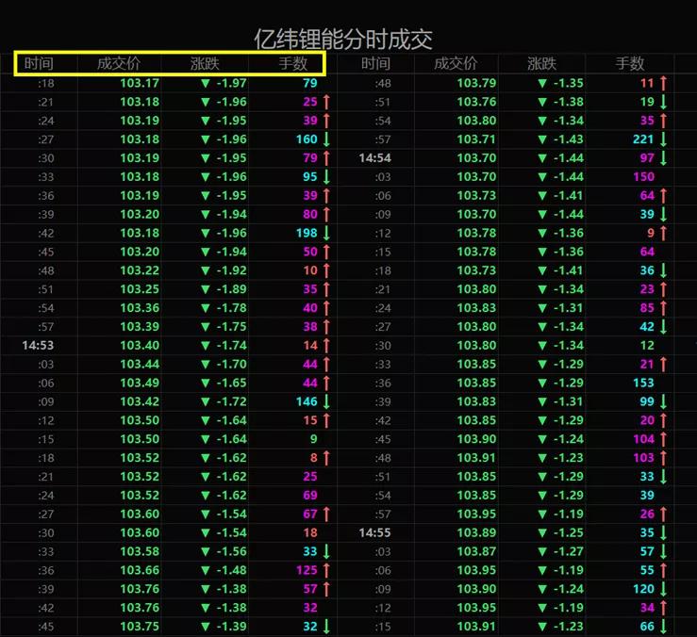Click the price 103.58

140,551
